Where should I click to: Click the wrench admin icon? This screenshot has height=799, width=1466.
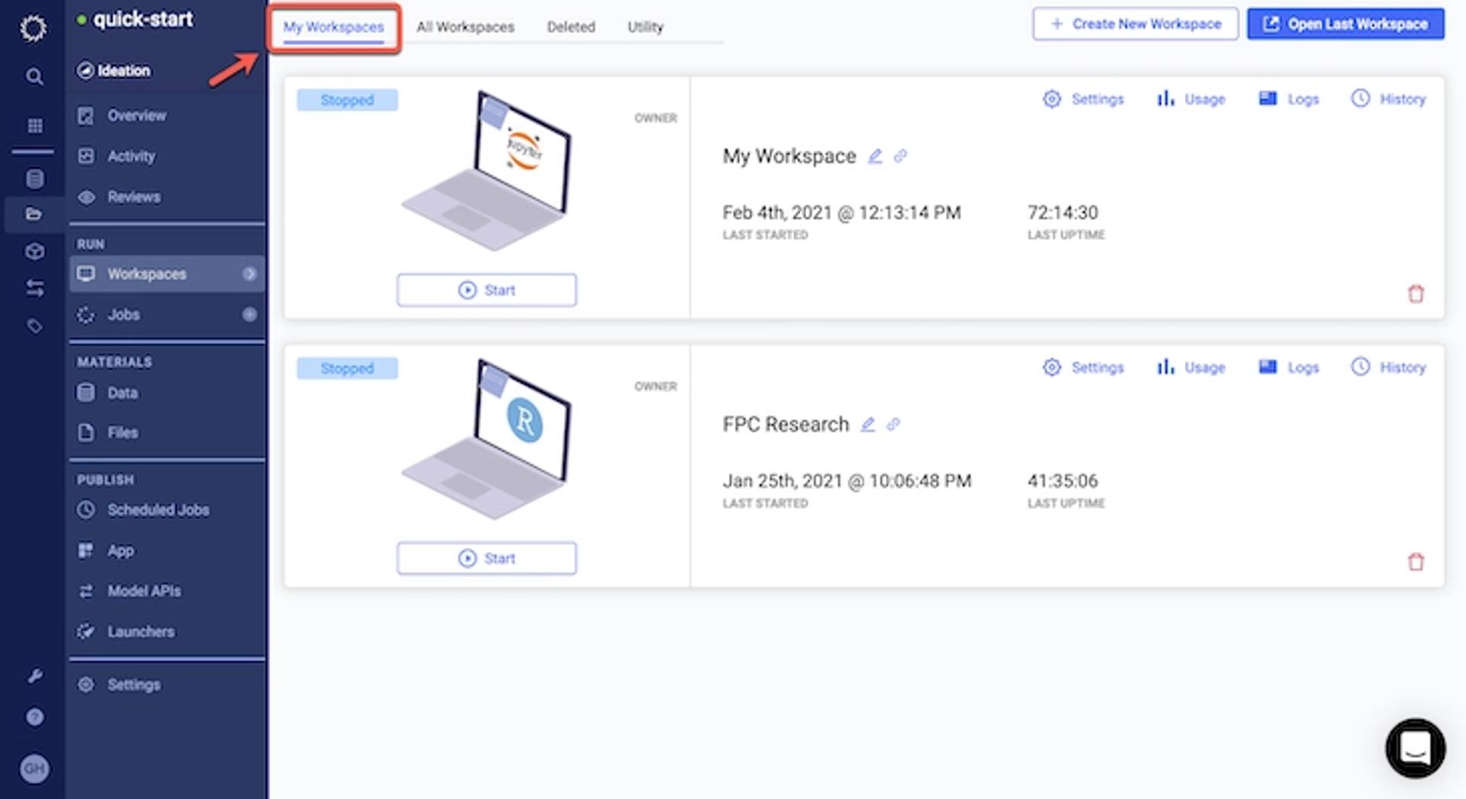(35, 675)
